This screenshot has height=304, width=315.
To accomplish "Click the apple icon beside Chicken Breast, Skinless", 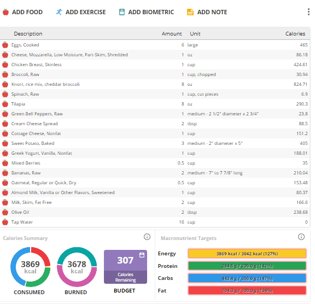I will click(x=5, y=65).
